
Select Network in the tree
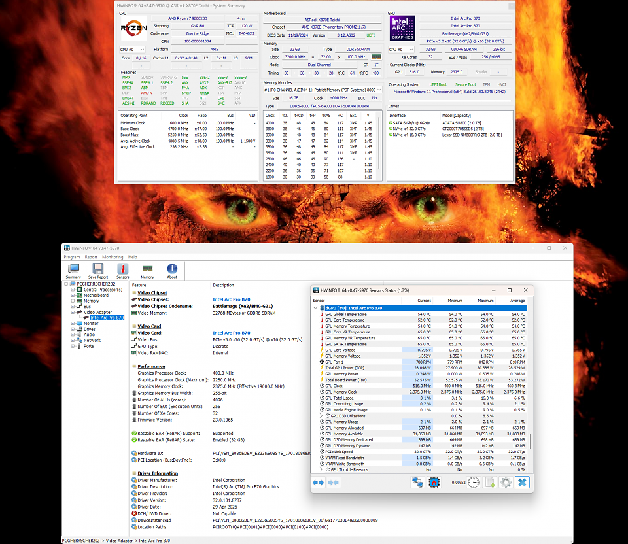[x=92, y=340]
